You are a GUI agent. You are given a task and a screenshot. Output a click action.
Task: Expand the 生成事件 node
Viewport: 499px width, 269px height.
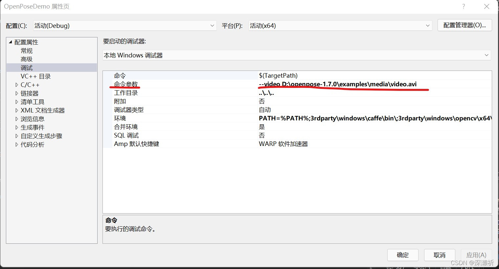[x=17, y=127]
